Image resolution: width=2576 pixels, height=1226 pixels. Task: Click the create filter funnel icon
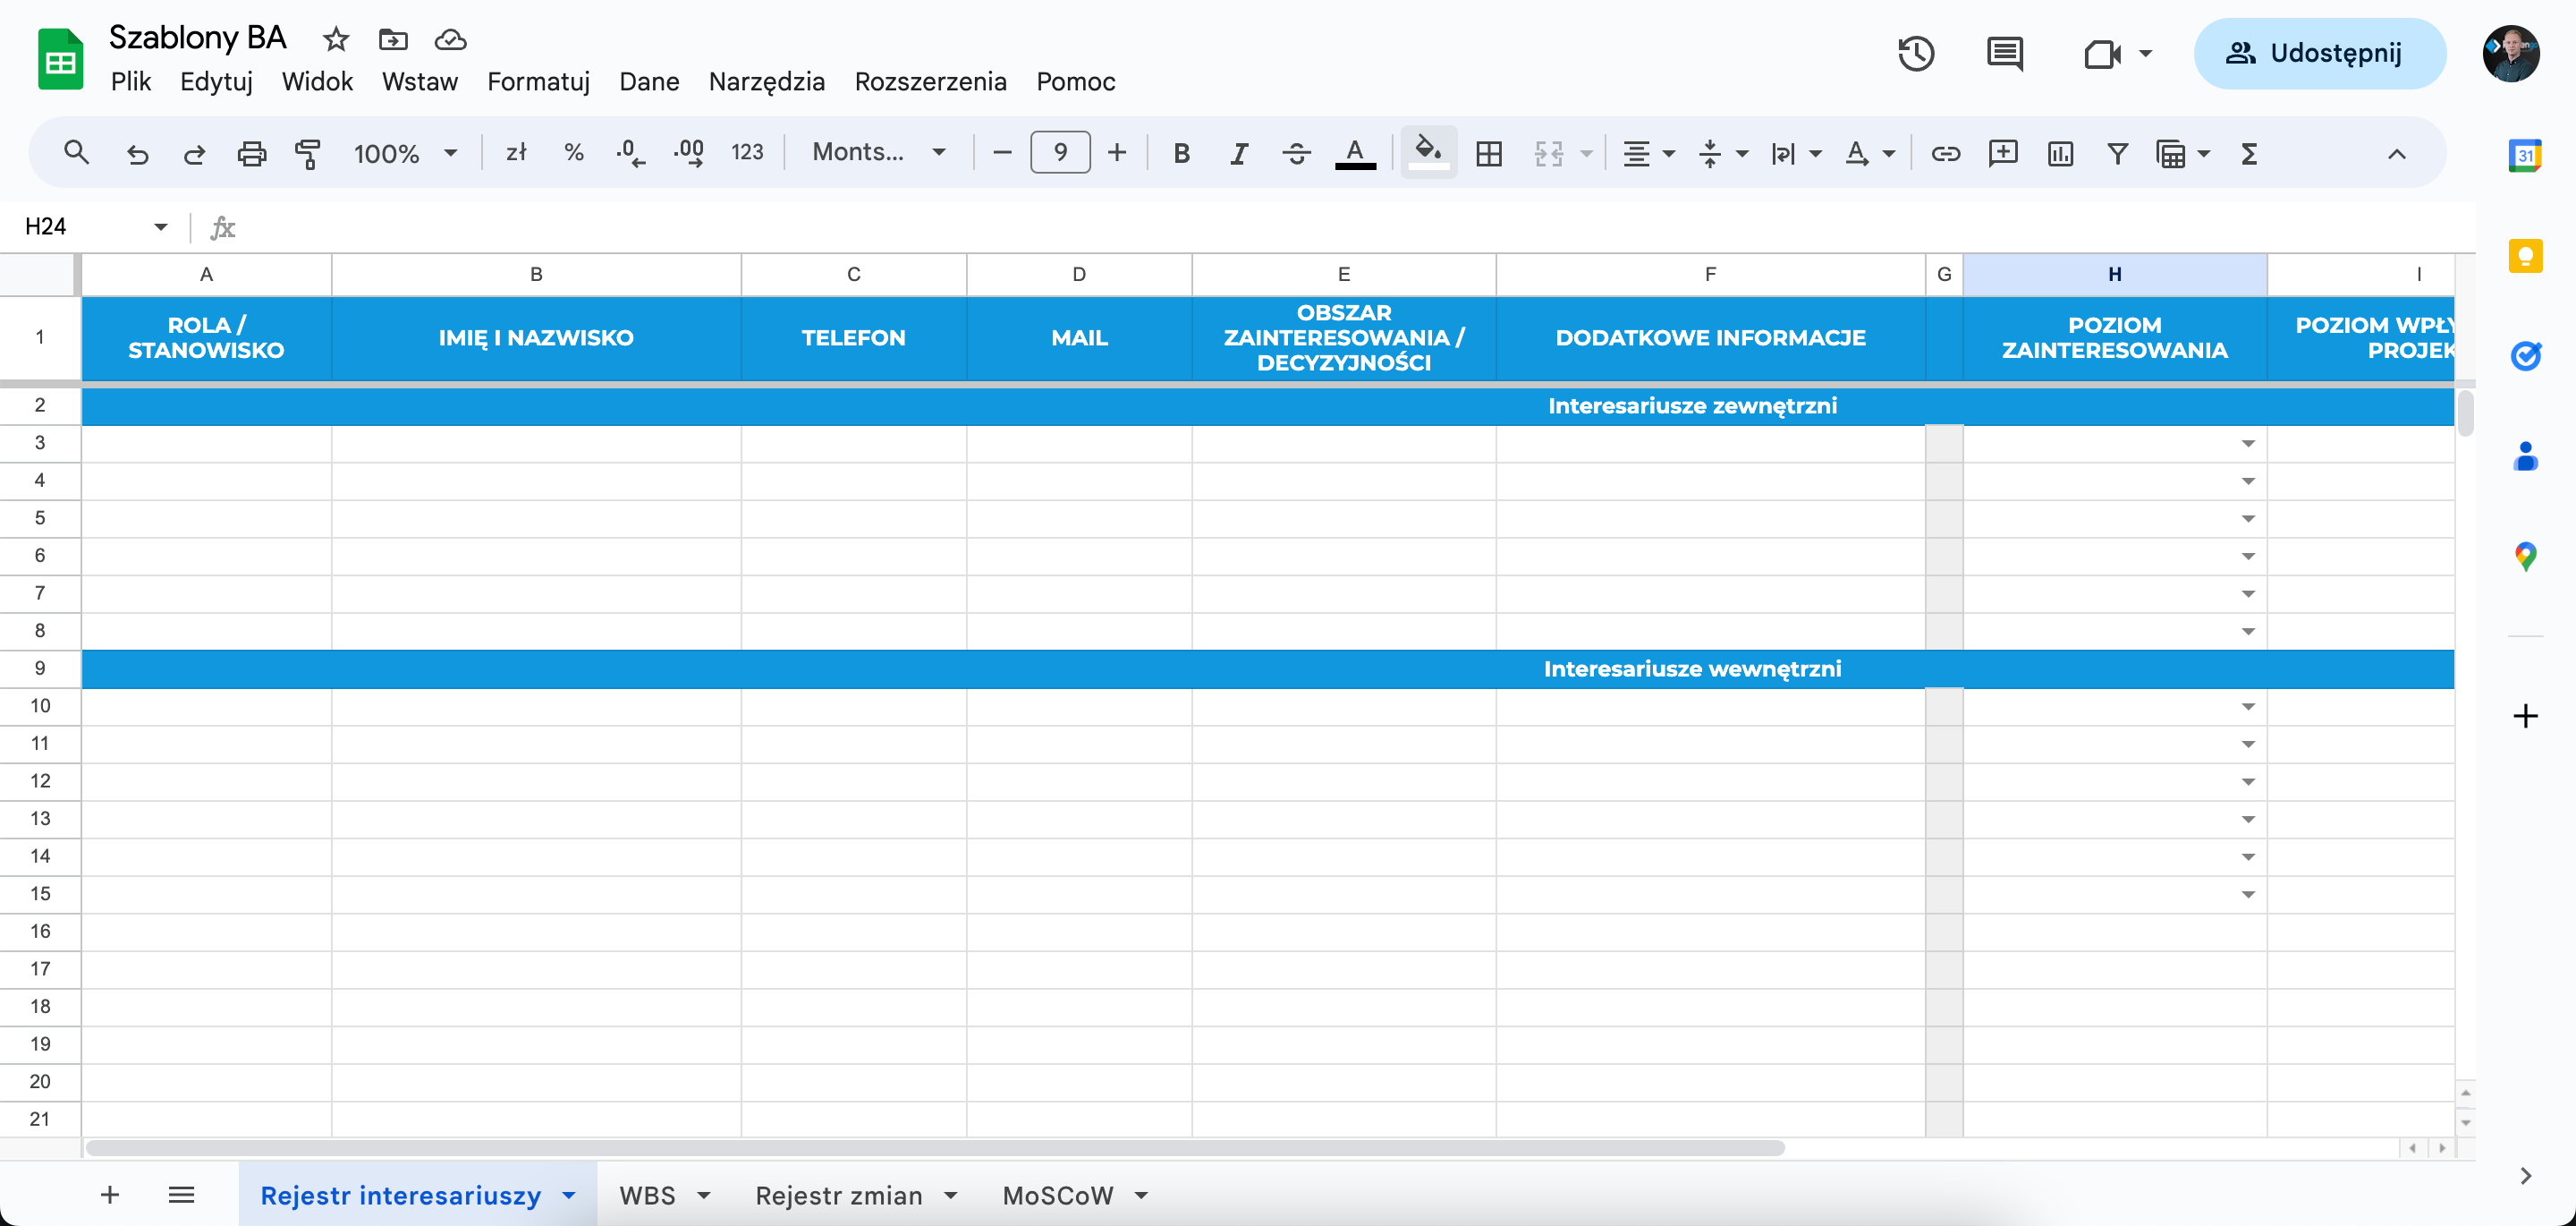[x=2117, y=153]
